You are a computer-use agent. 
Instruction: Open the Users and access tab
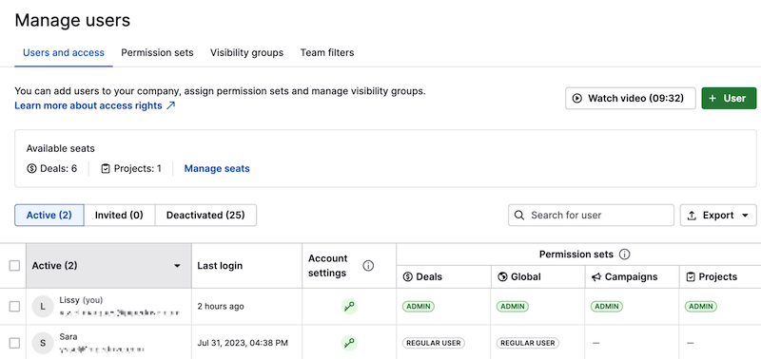tap(64, 52)
